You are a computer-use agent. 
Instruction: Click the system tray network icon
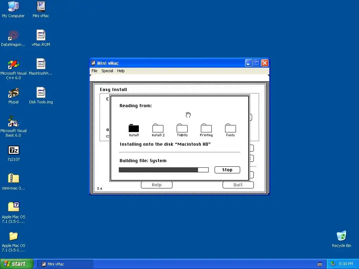click(x=333, y=264)
